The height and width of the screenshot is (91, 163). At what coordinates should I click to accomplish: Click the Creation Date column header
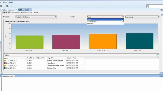pyautogui.click(x=75, y=58)
